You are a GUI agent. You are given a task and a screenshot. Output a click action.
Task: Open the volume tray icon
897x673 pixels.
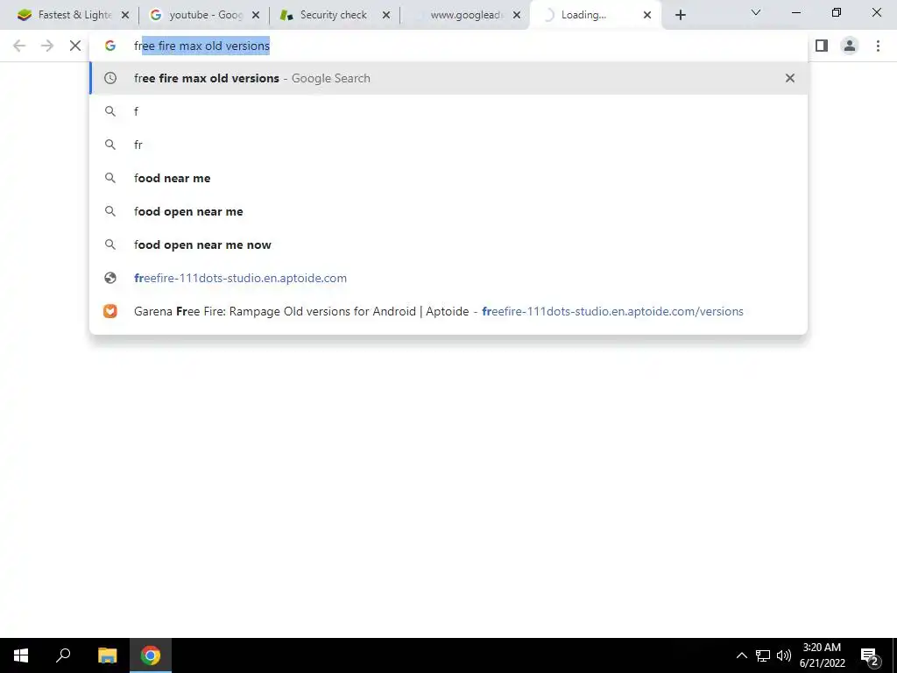click(784, 655)
